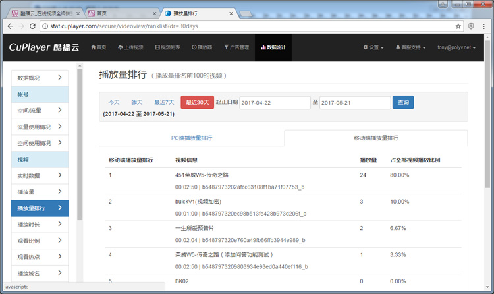Viewport: 494px width, 294px height.
Task: Open the 客服支持 dropdown
Action: click(411, 47)
